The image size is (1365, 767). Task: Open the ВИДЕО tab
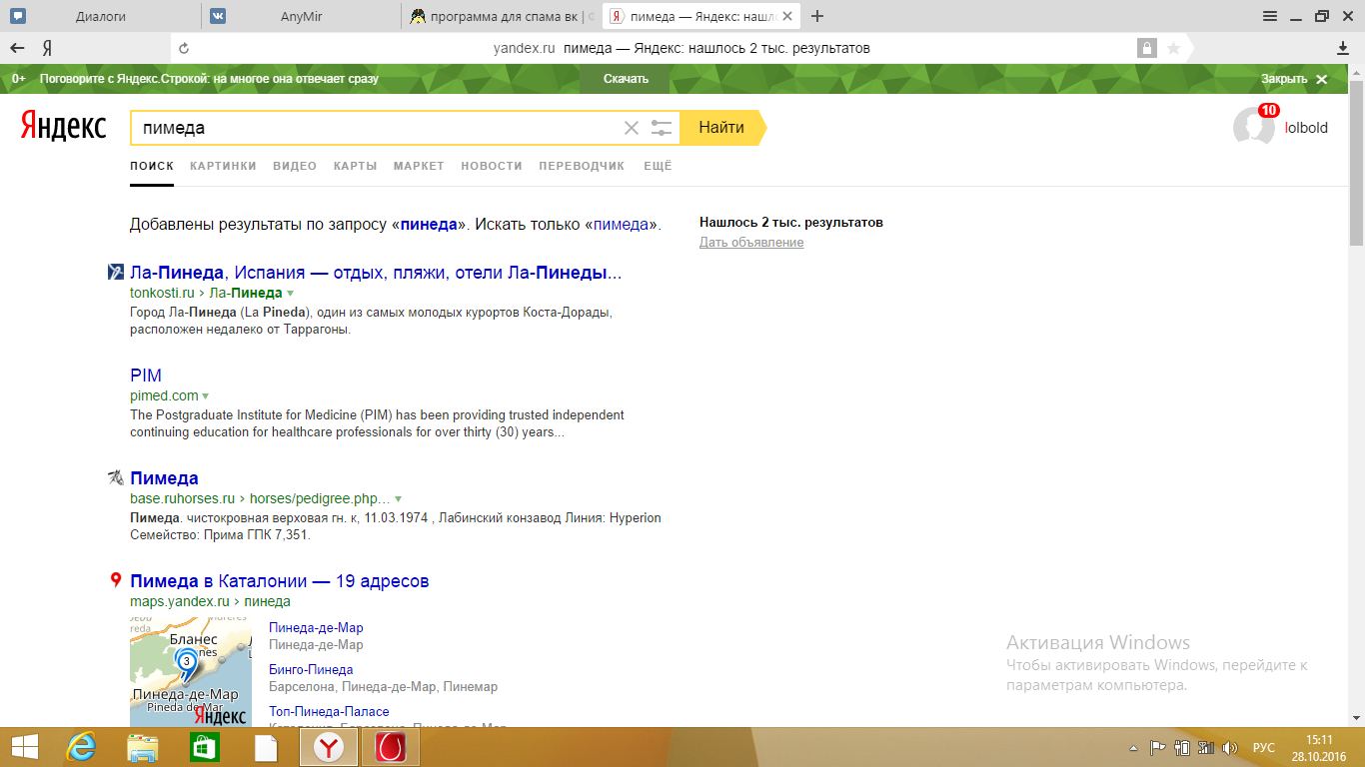tap(295, 166)
